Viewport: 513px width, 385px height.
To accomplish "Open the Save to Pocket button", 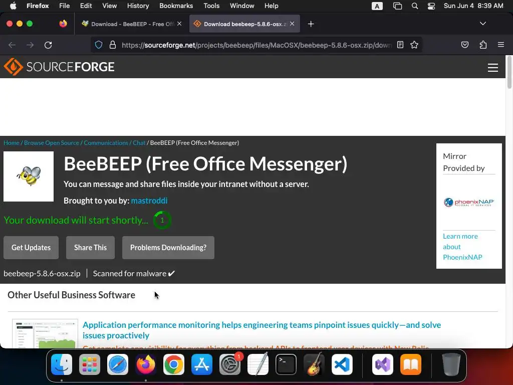I will coord(464,45).
